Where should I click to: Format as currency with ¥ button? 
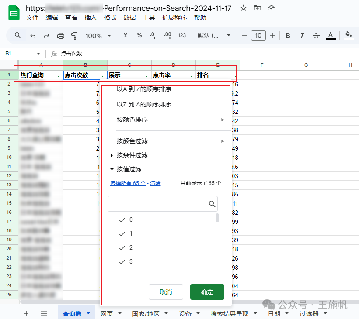click(x=125, y=35)
